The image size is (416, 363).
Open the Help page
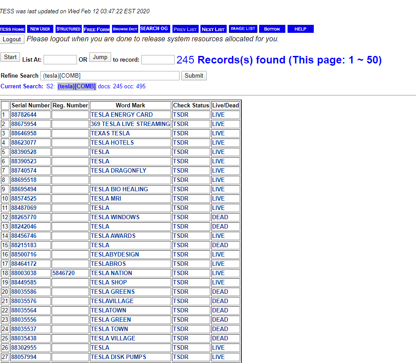(x=300, y=29)
